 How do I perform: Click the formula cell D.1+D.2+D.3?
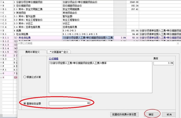tap(88, 31)
